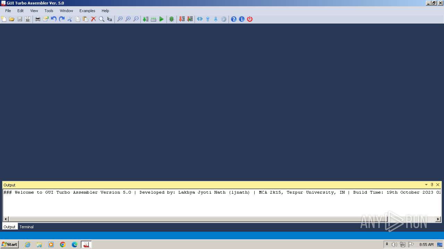Viewport: 444px width, 249px height.
Task: Paste from clipboard with the paste icon
Action: pyautogui.click(x=86, y=19)
